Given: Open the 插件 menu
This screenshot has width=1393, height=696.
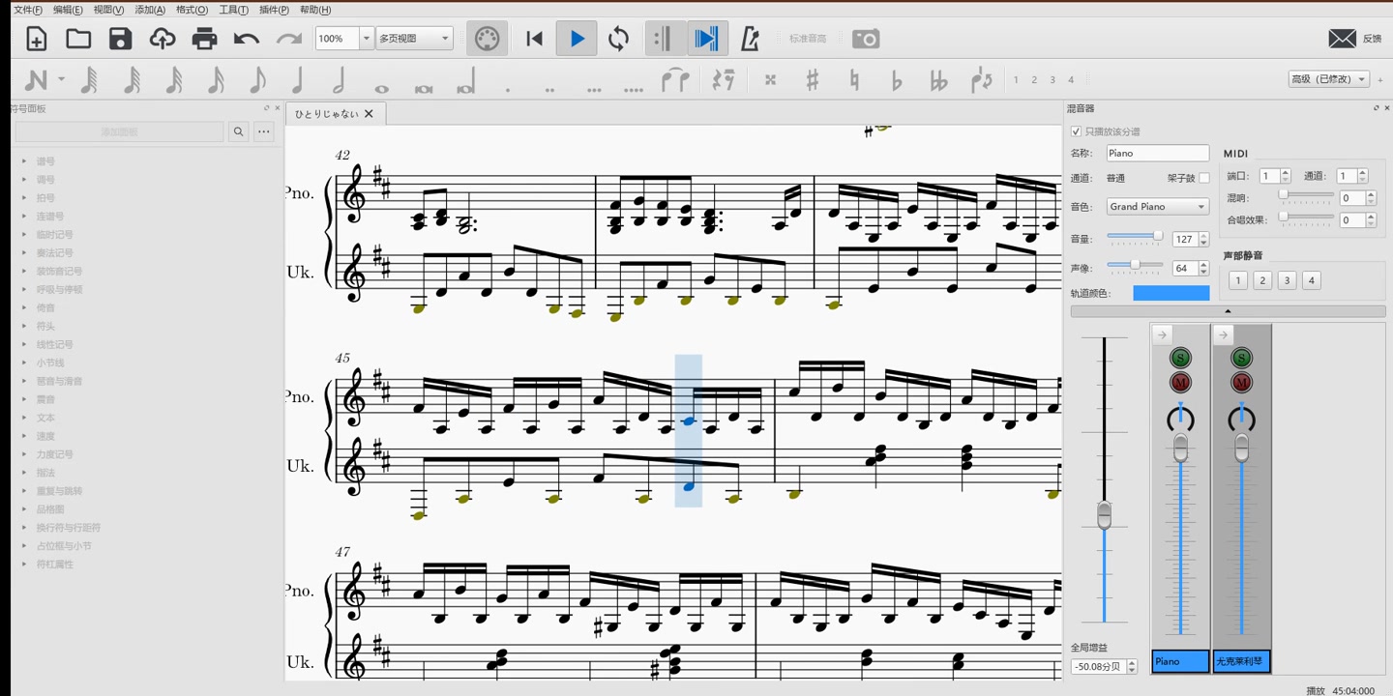Looking at the screenshot, I should (274, 10).
